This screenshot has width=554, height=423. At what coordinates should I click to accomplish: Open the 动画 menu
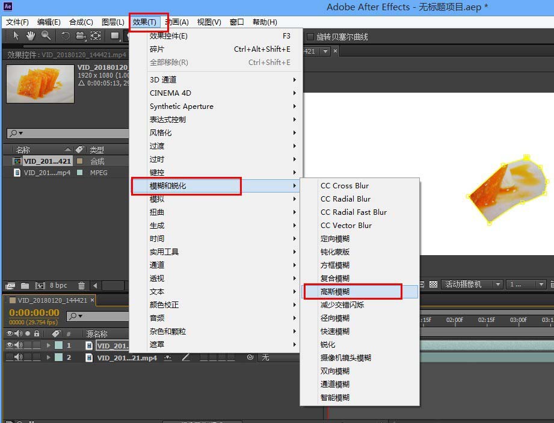point(177,22)
